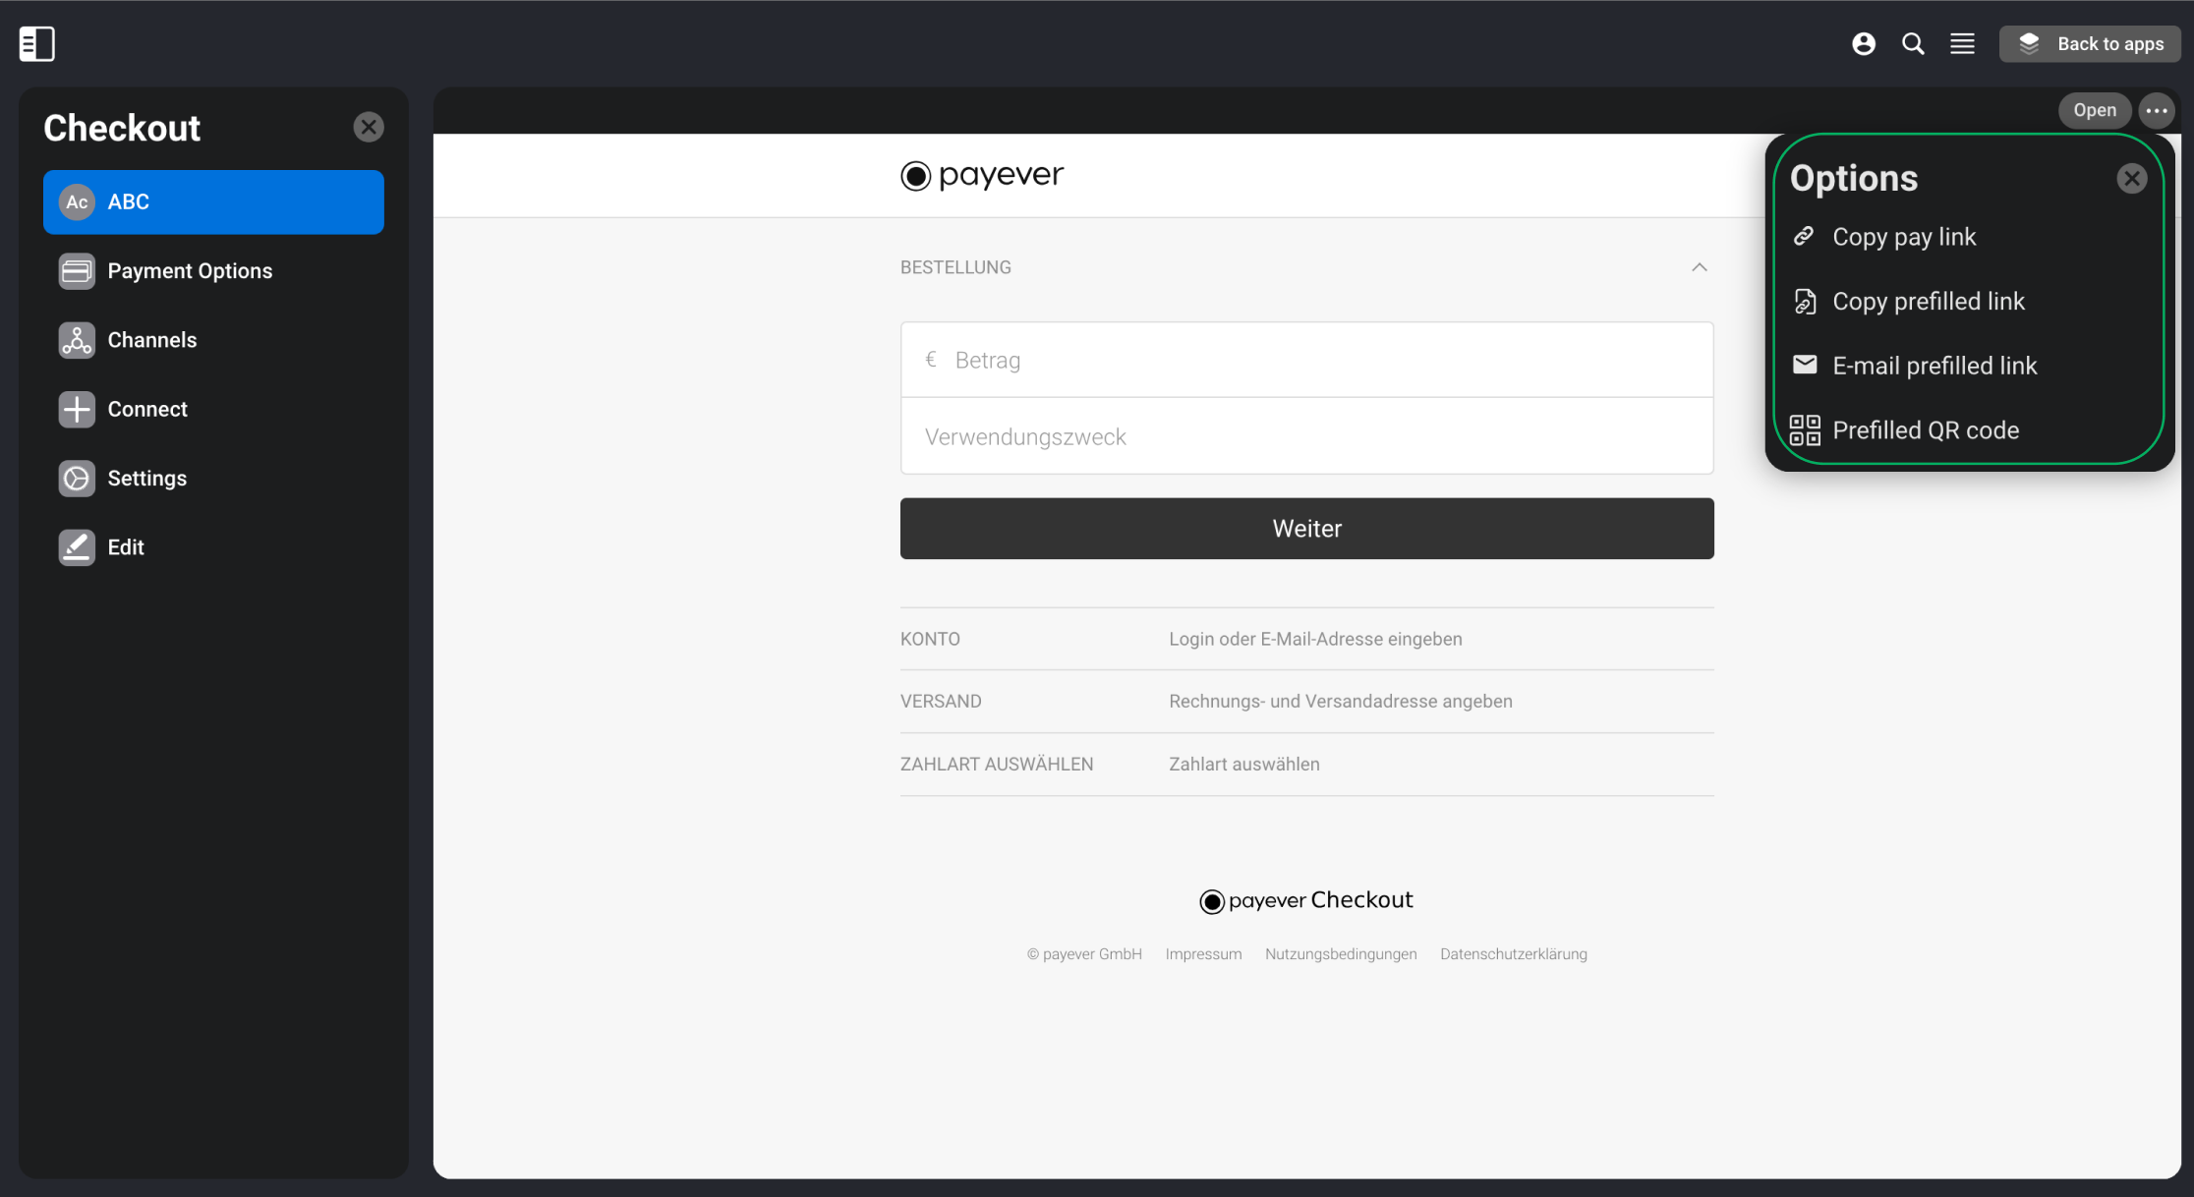Viewport: 2194px width, 1197px height.
Task: Open Payment Options in sidebar
Action: pos(213,270)
